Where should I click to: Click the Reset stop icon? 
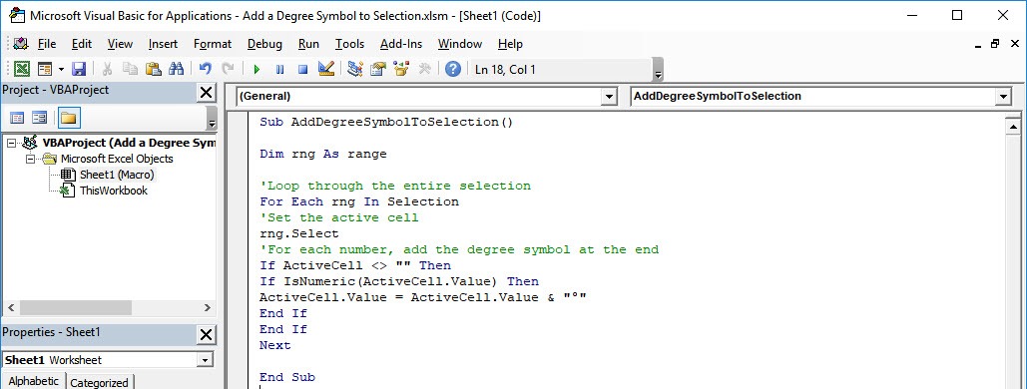(302, 69)
